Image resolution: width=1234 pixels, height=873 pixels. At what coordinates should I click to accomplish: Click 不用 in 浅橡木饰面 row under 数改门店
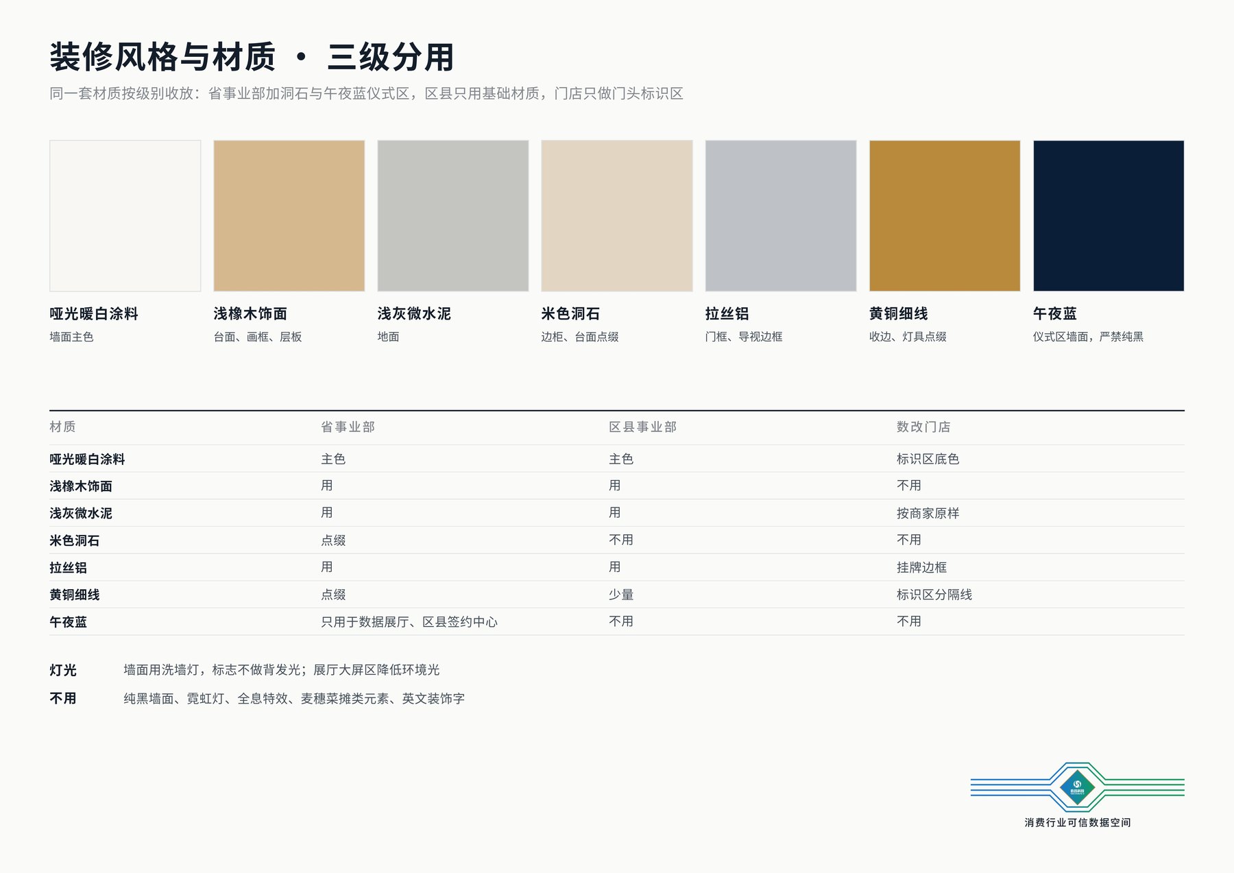909,486
